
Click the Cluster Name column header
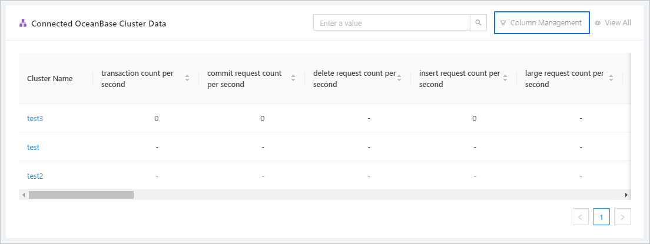(x=50, y=78)
